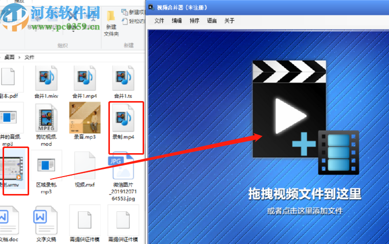Open the 语言 menu
This screenshot has width=389, height=244.
coord(212,20)
